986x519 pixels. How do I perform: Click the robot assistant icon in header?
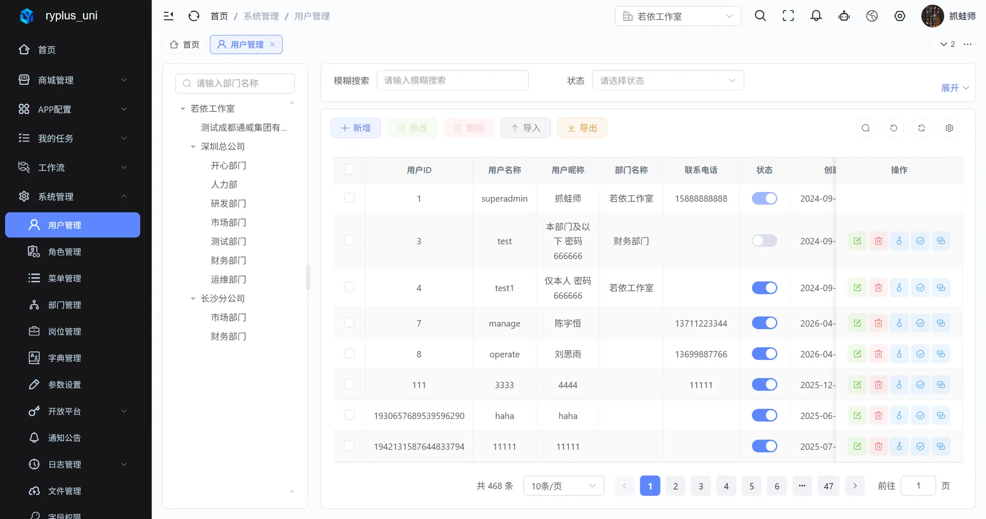[x=844, y=16]
